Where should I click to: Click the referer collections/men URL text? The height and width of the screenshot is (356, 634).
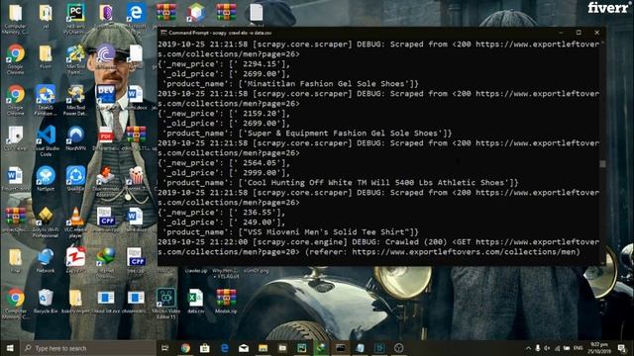[x=464, y=252]
